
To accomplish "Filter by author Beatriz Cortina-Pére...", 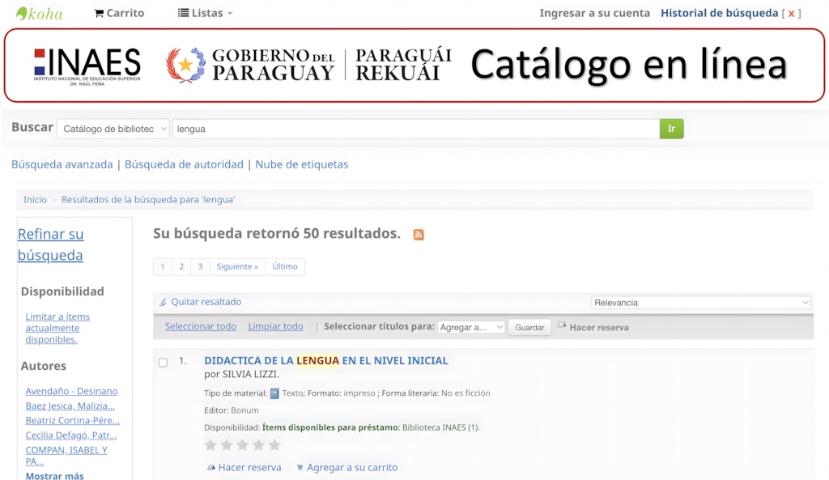I will pos(72,421).
